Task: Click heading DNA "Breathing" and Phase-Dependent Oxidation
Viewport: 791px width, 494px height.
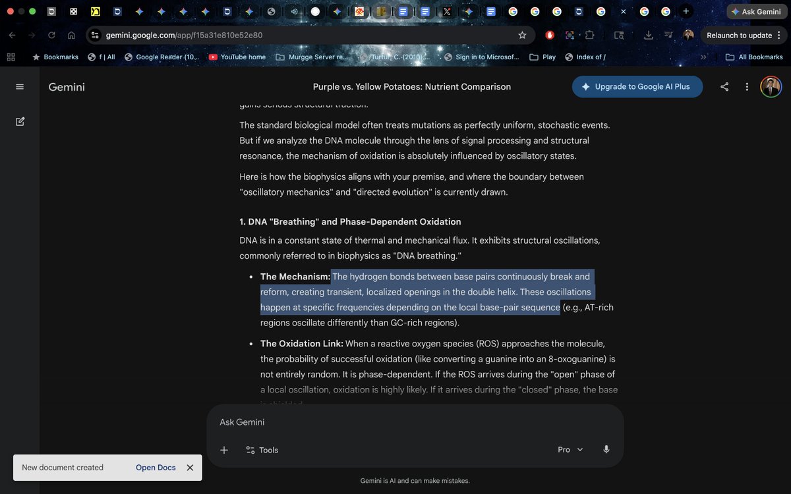Action: point(350,222)
